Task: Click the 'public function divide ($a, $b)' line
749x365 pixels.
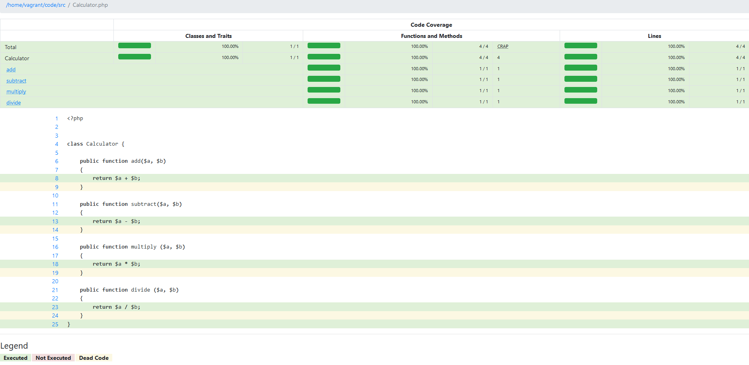Action: coord(129,290)
